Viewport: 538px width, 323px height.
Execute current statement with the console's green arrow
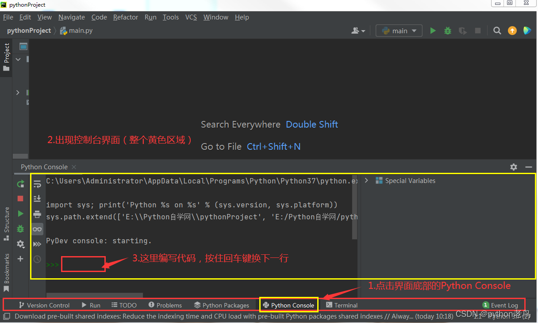pos(20,214)
